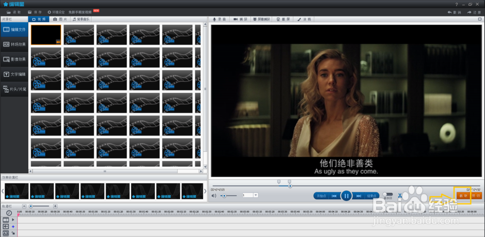This screenshot has height=237, width=485.
Task: Click the 涂鸦 brush button
Action: [x=304, y=19]
